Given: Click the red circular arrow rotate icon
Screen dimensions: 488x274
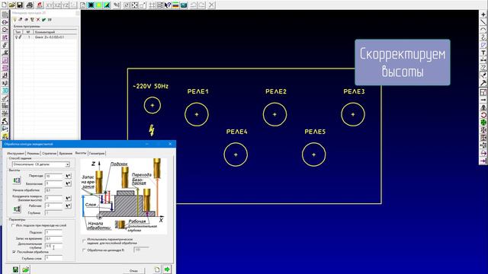Looking at the screenshot, I should coord(483,115).
